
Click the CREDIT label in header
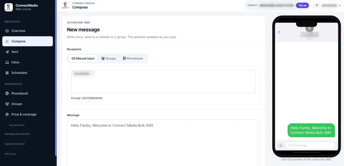[x=252, y=5]
